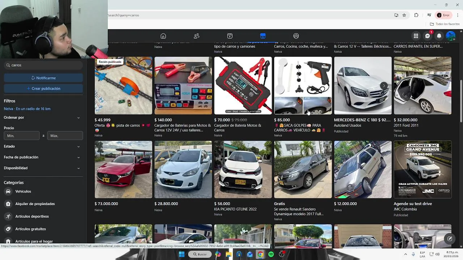Click the new message compose icon
The width and height of the screenshot is (463, 260).
(450, 239)
